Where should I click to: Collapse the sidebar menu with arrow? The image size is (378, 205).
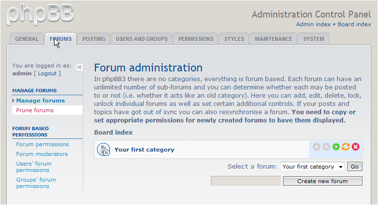(79, 67)
